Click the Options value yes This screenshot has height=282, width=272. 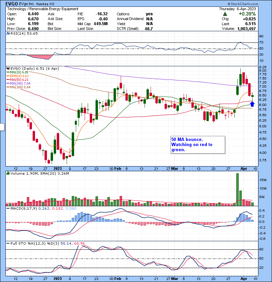[149, 14]
